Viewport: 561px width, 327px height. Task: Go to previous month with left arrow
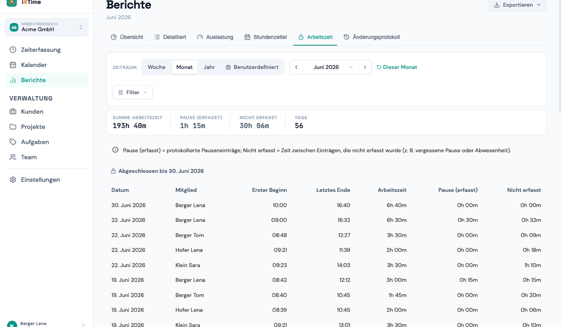click(x=296, y=67)
